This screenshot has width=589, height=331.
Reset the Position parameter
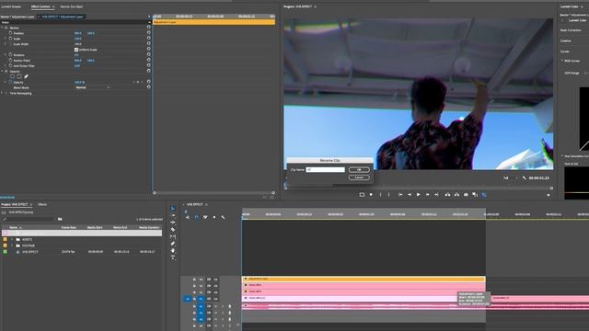coord(149,33)
